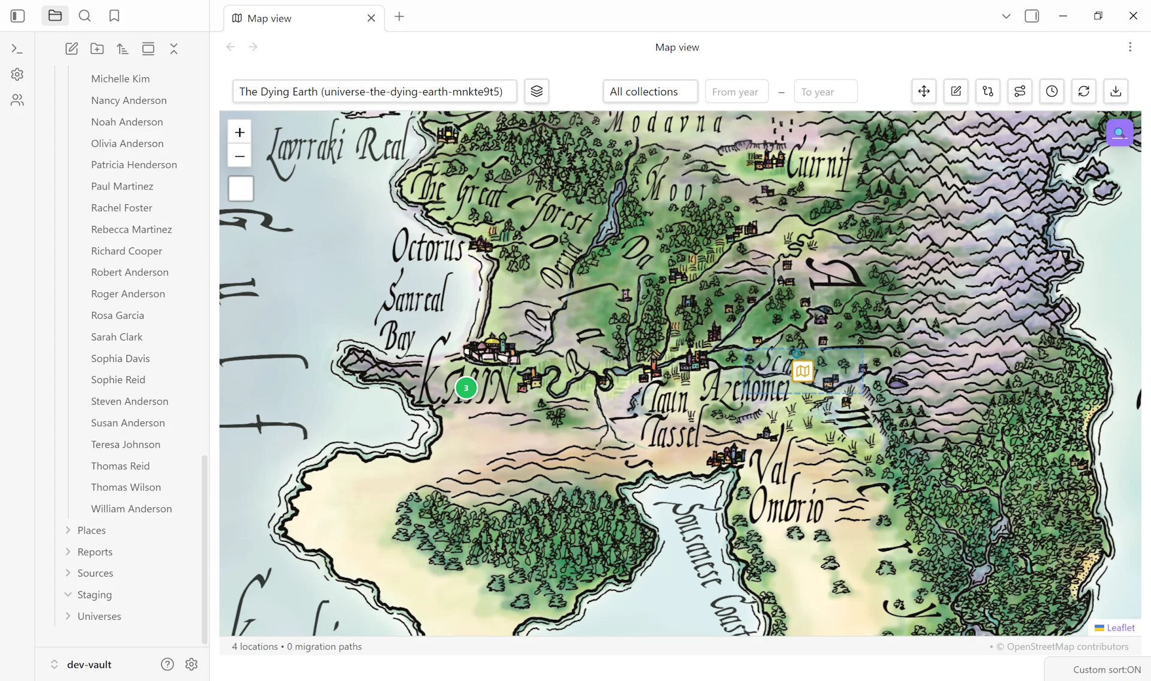Open vault settings gear beside help
The width and height of the screenshot is (1151, 681).
pos(191,664)
